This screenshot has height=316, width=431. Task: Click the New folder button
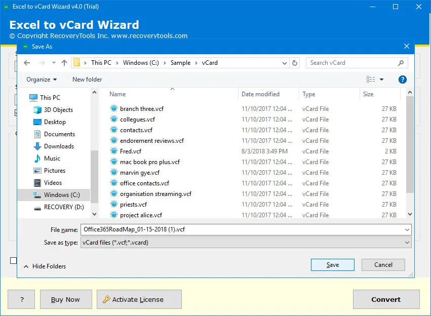click(x=87, y=80)
